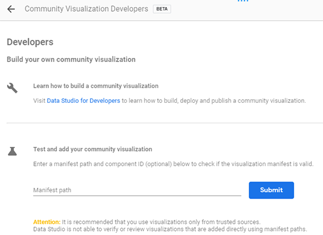Screen dimensions: 323x235
Task: Click the blue Submit button
Action: [271, 190]
